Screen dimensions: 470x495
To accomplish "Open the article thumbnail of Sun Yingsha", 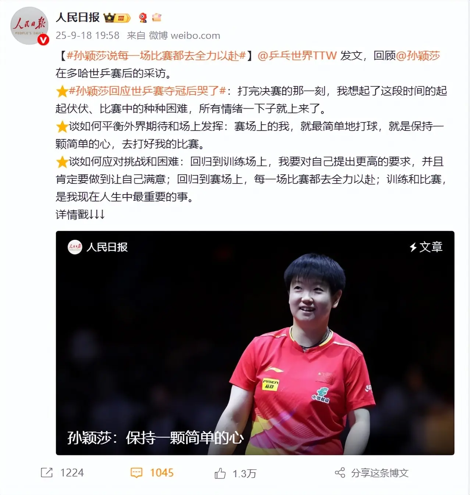I will point(255,343).
